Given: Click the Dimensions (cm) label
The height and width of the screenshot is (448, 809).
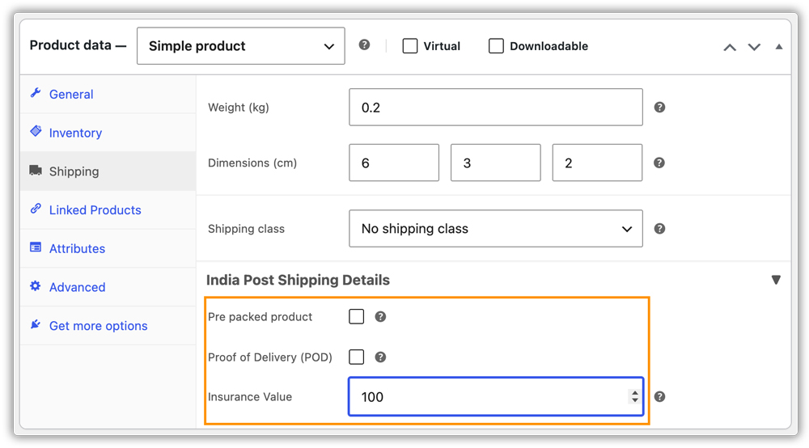Looking at the screenshot, I should click(252, 163).
